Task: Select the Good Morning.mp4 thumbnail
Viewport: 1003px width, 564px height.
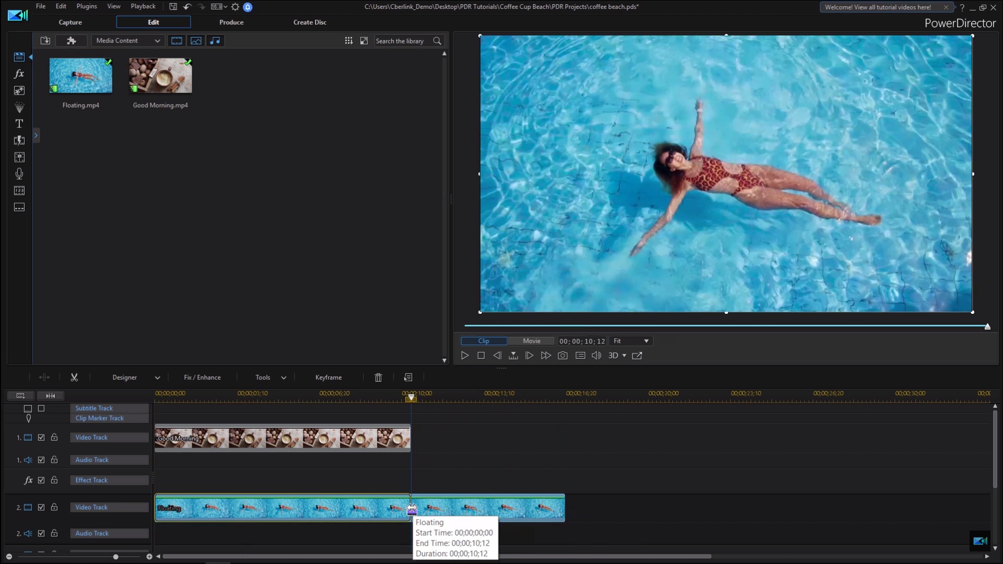Action: [160, 76]
